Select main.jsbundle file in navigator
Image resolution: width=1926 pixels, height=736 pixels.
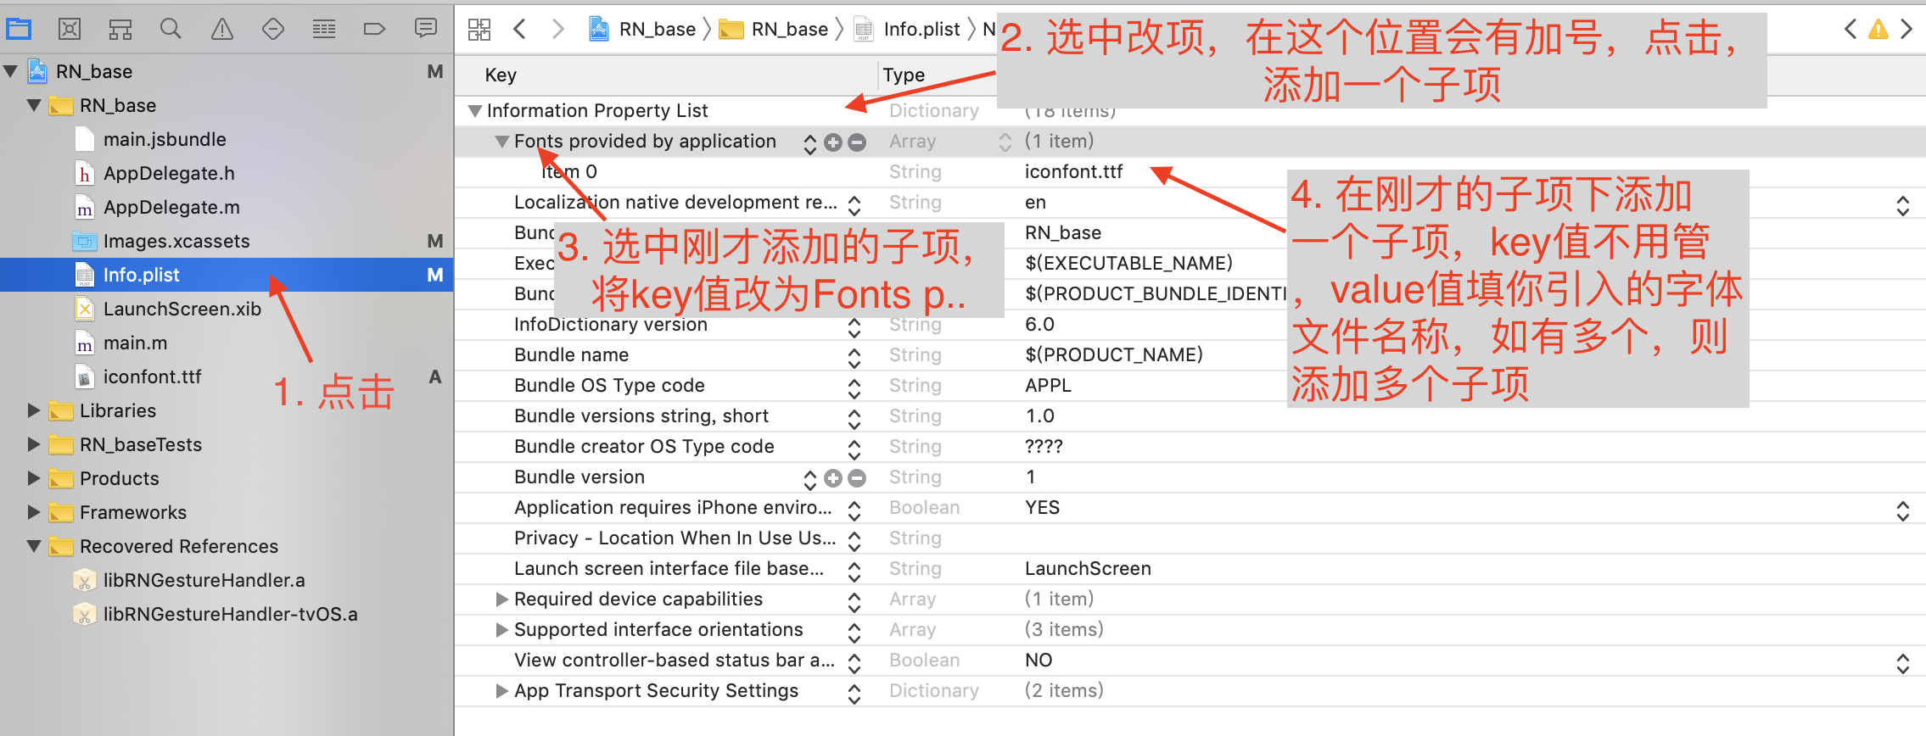tap(165, 139)
